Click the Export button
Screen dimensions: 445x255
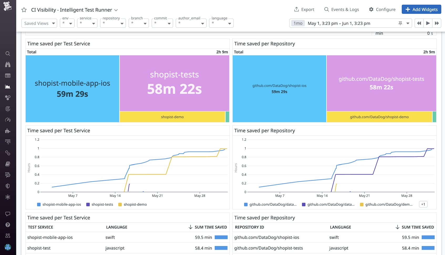pos(304,9)
